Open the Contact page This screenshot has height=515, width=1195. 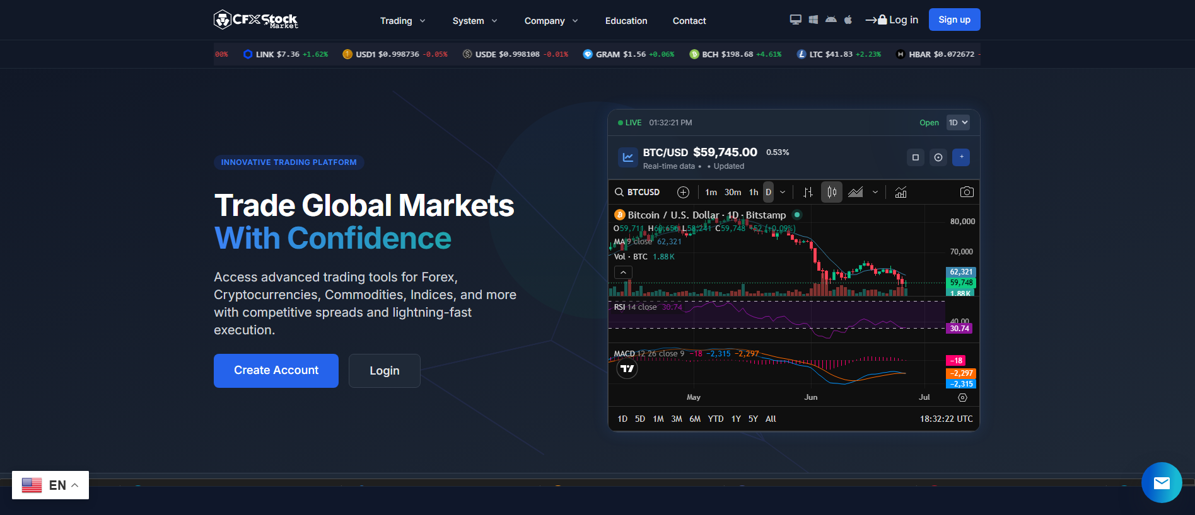pyautogui.click(x=689, y=21)
